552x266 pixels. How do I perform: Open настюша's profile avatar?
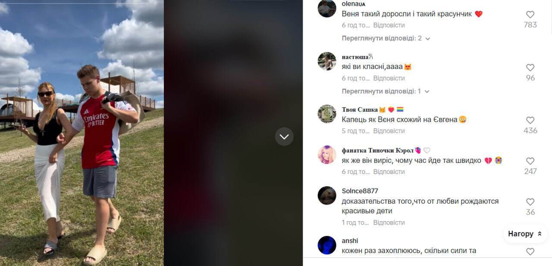coord(327,61)
